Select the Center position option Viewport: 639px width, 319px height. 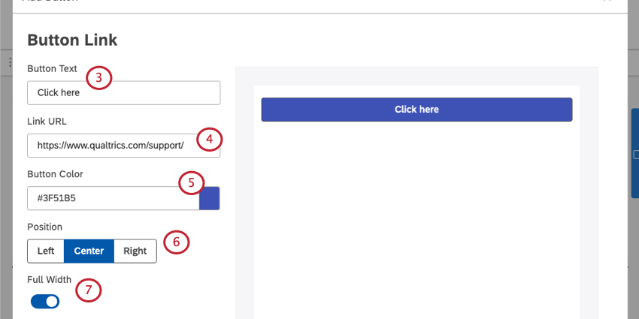(x=89, y=251)
